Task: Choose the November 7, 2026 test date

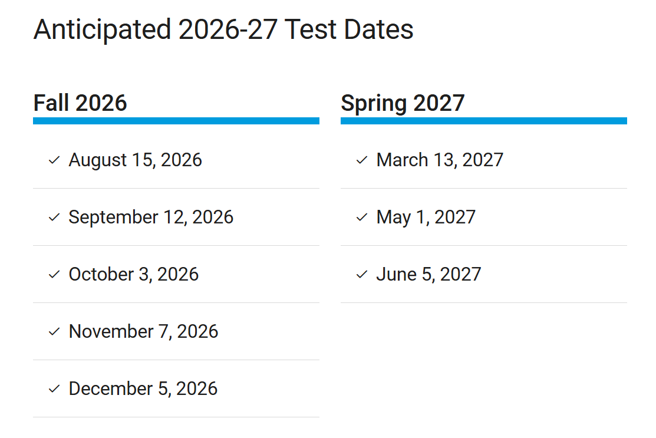Action: click(x=143, y=331)
